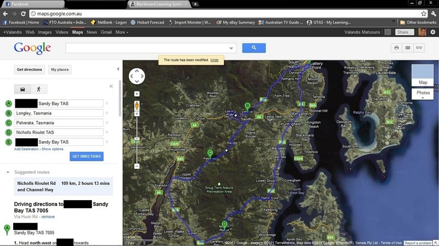Zoom in with the plus button
Image resolution: width=439 pixels, height=246 pixels.
point(137,114)
